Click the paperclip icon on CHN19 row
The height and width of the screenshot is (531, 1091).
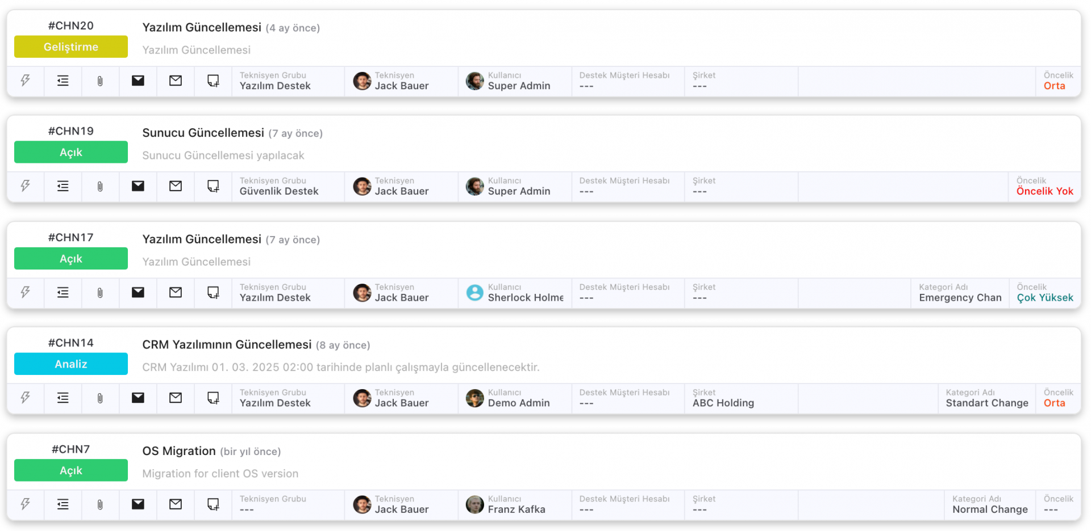coord(100,186)
